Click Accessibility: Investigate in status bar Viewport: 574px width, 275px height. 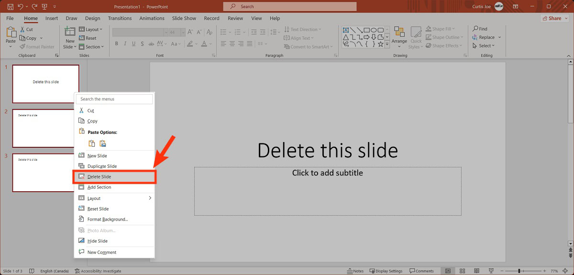[x=98, y=271]
